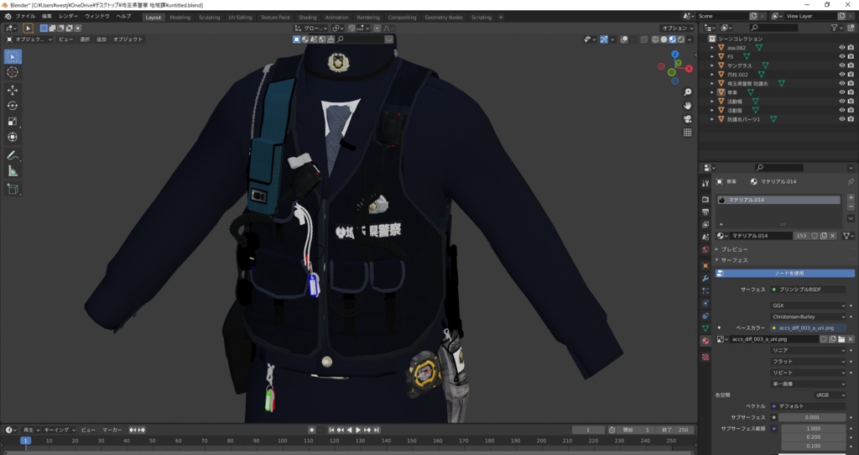Viewport: 859px width, 455px height.
Task: Pick the Select Box tool
Action: point(13,56)
